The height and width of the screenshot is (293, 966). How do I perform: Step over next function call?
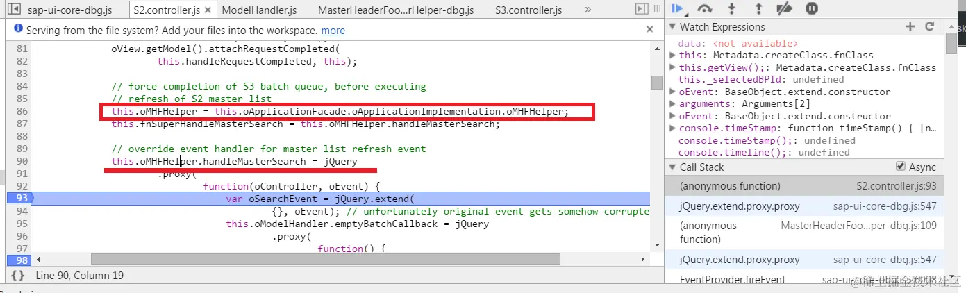705,9
